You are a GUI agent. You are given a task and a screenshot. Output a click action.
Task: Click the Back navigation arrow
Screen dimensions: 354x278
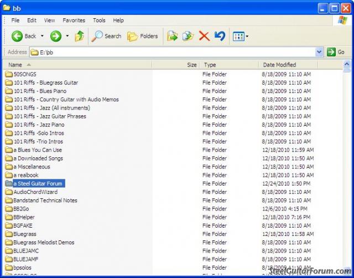[x=17, y=36]
